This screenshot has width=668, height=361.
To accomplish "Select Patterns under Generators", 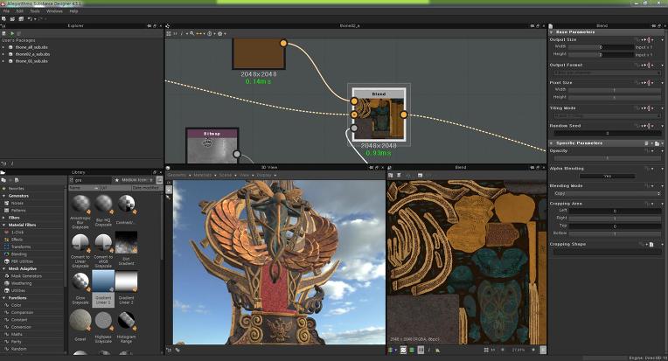I will [18, 211].
